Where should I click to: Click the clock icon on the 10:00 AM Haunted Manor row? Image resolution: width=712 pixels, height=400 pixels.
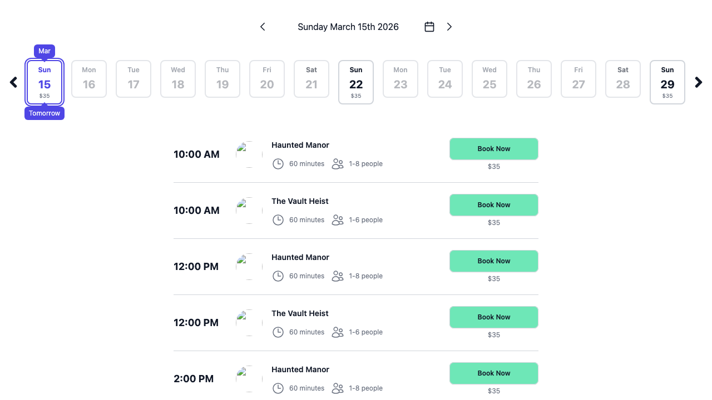click(x=278, y=164)
